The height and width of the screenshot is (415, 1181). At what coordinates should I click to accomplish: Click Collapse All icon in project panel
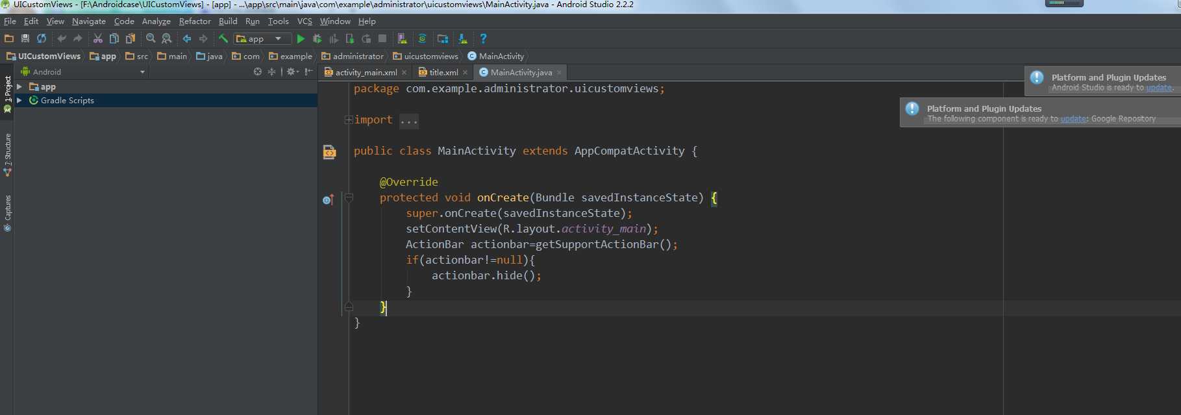[x=272, y=71]
